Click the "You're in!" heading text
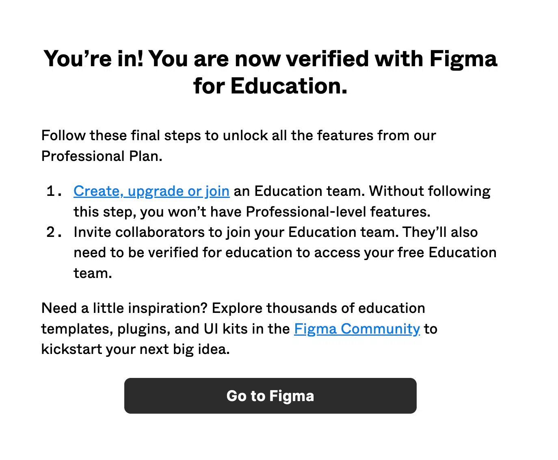This screenshot has width=558, height=460. (x=94, y=59)
